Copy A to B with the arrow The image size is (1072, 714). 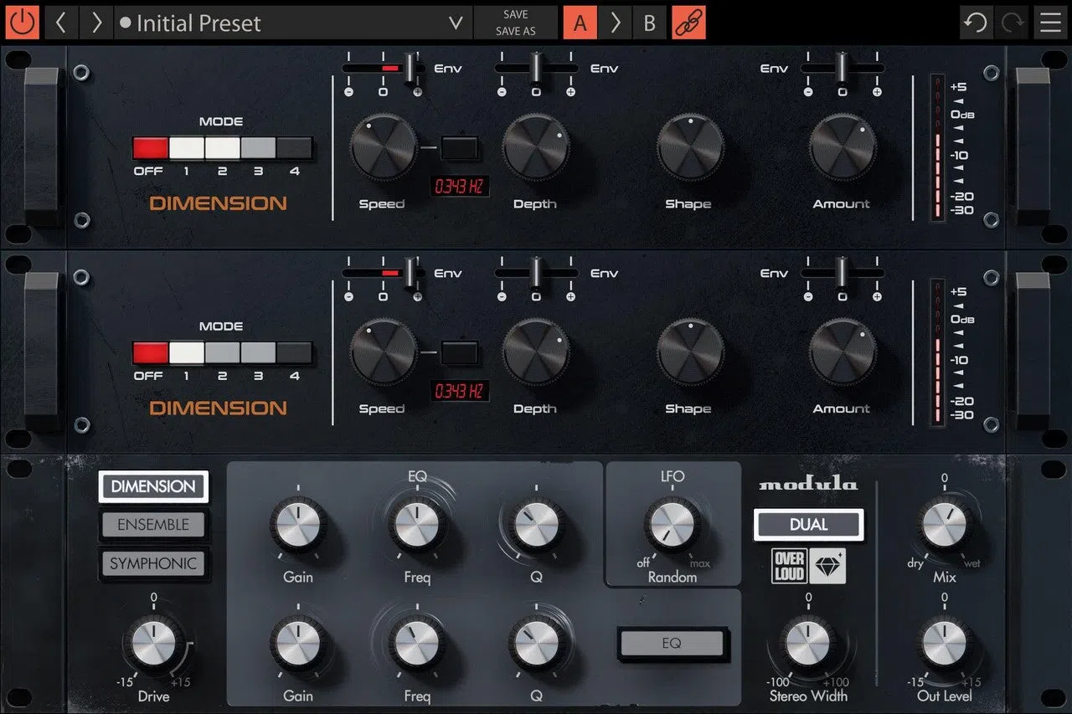tap(615, 23)
